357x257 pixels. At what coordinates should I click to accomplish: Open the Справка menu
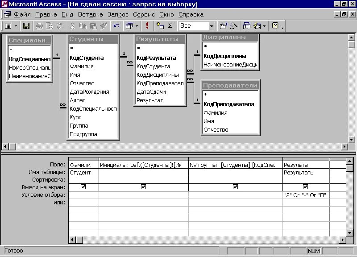191,14
